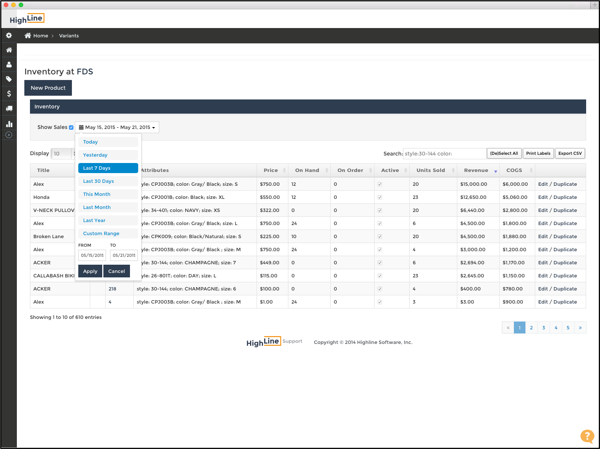Screen dimensions: 600x449
Task: Click the orange help question icon
Action: [x=587, y=436]
